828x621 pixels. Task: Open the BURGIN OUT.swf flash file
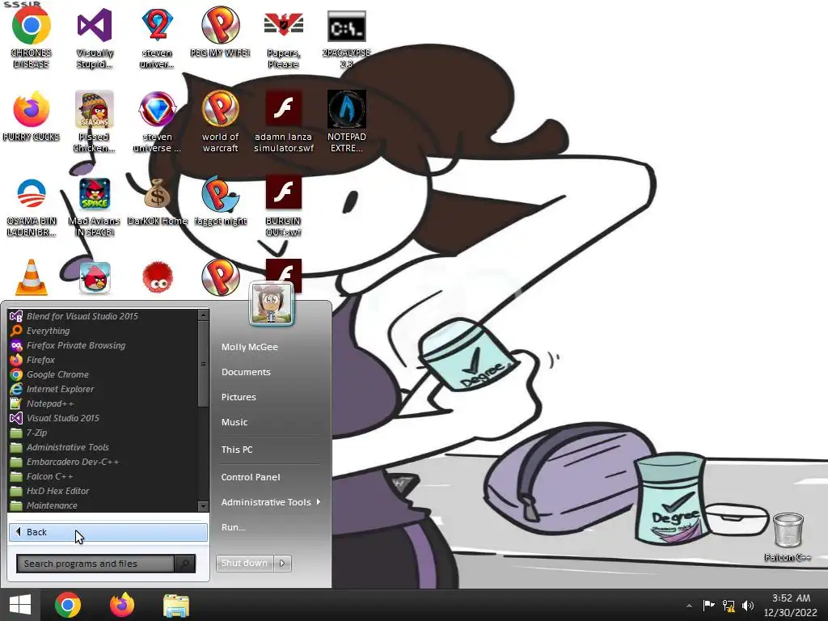point(284,206)
